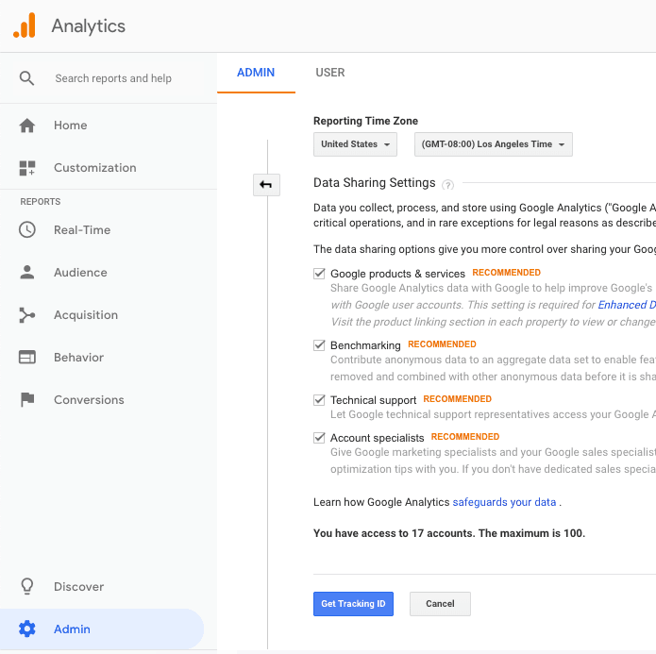The width and height of the screenshot is (656, 654).
Task: Click the Home house icon
Action: coord(27,126)
